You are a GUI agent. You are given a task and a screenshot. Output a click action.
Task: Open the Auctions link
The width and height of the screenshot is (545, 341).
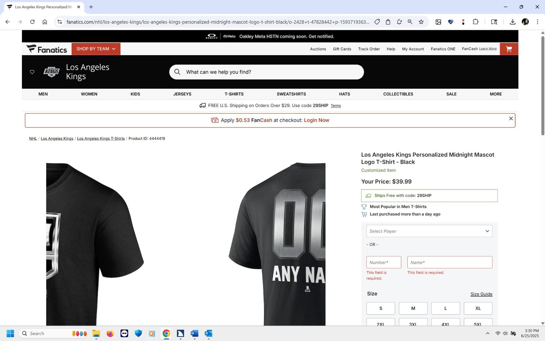318,49
